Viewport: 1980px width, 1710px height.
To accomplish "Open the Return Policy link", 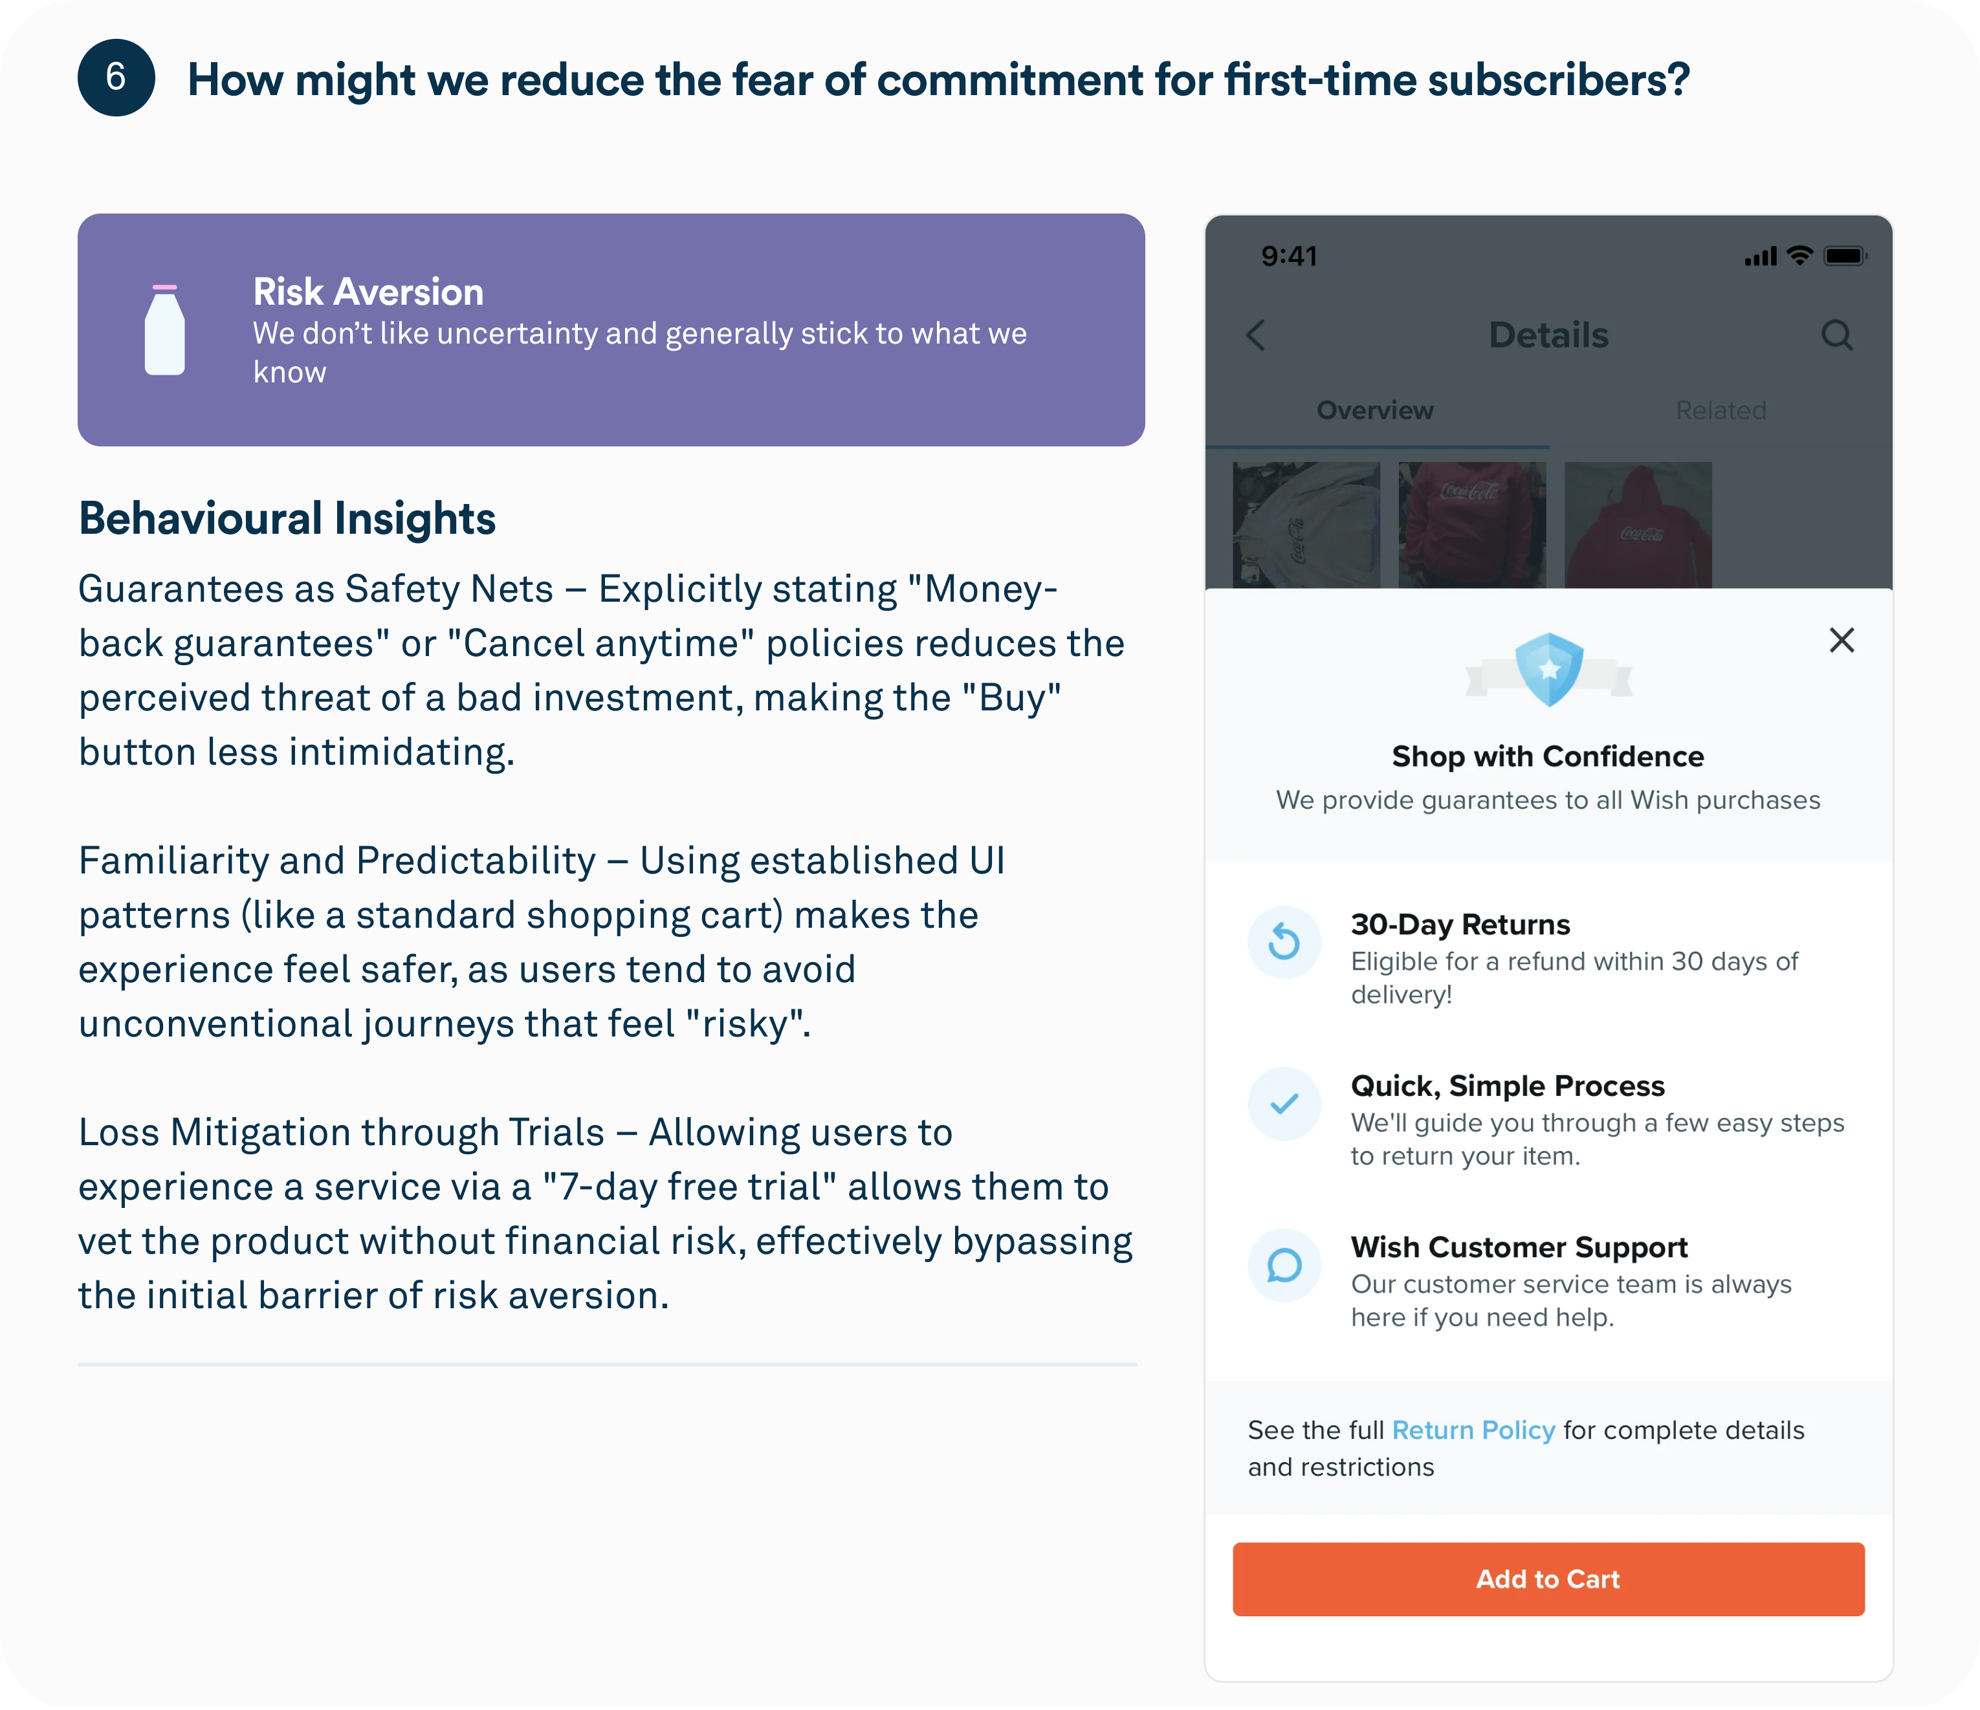I will [x=1473, y=1430].
